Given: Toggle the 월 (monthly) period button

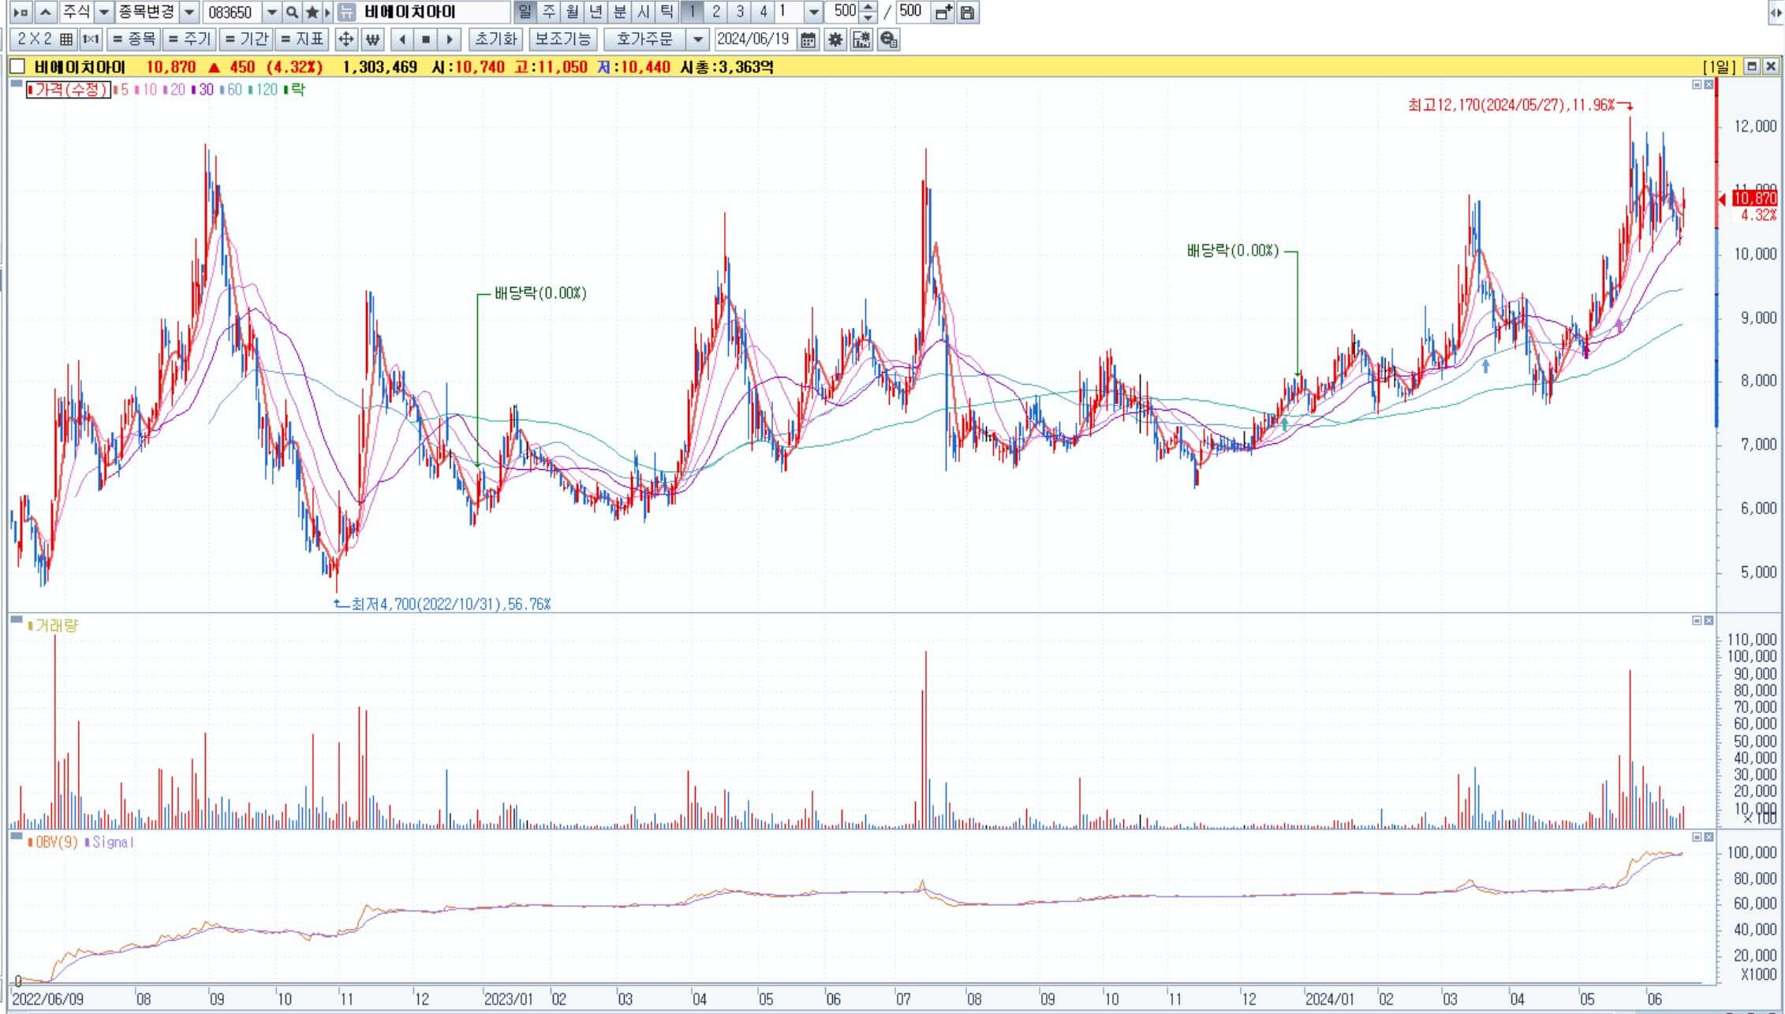Looking at the screenshot, I should (573, 12).
